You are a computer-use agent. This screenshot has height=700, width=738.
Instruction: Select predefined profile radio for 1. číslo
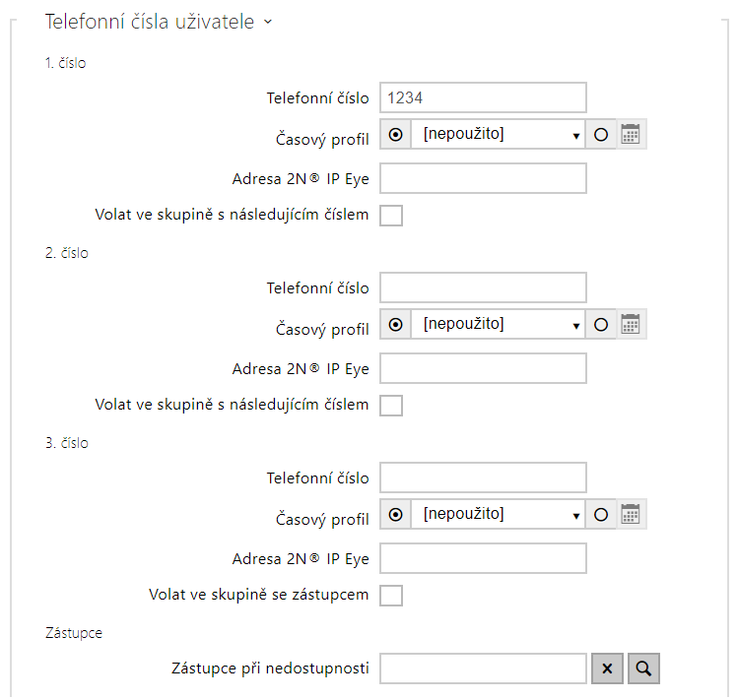395,135
